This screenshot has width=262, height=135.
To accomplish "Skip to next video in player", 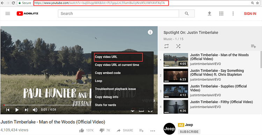I will 26,110.
